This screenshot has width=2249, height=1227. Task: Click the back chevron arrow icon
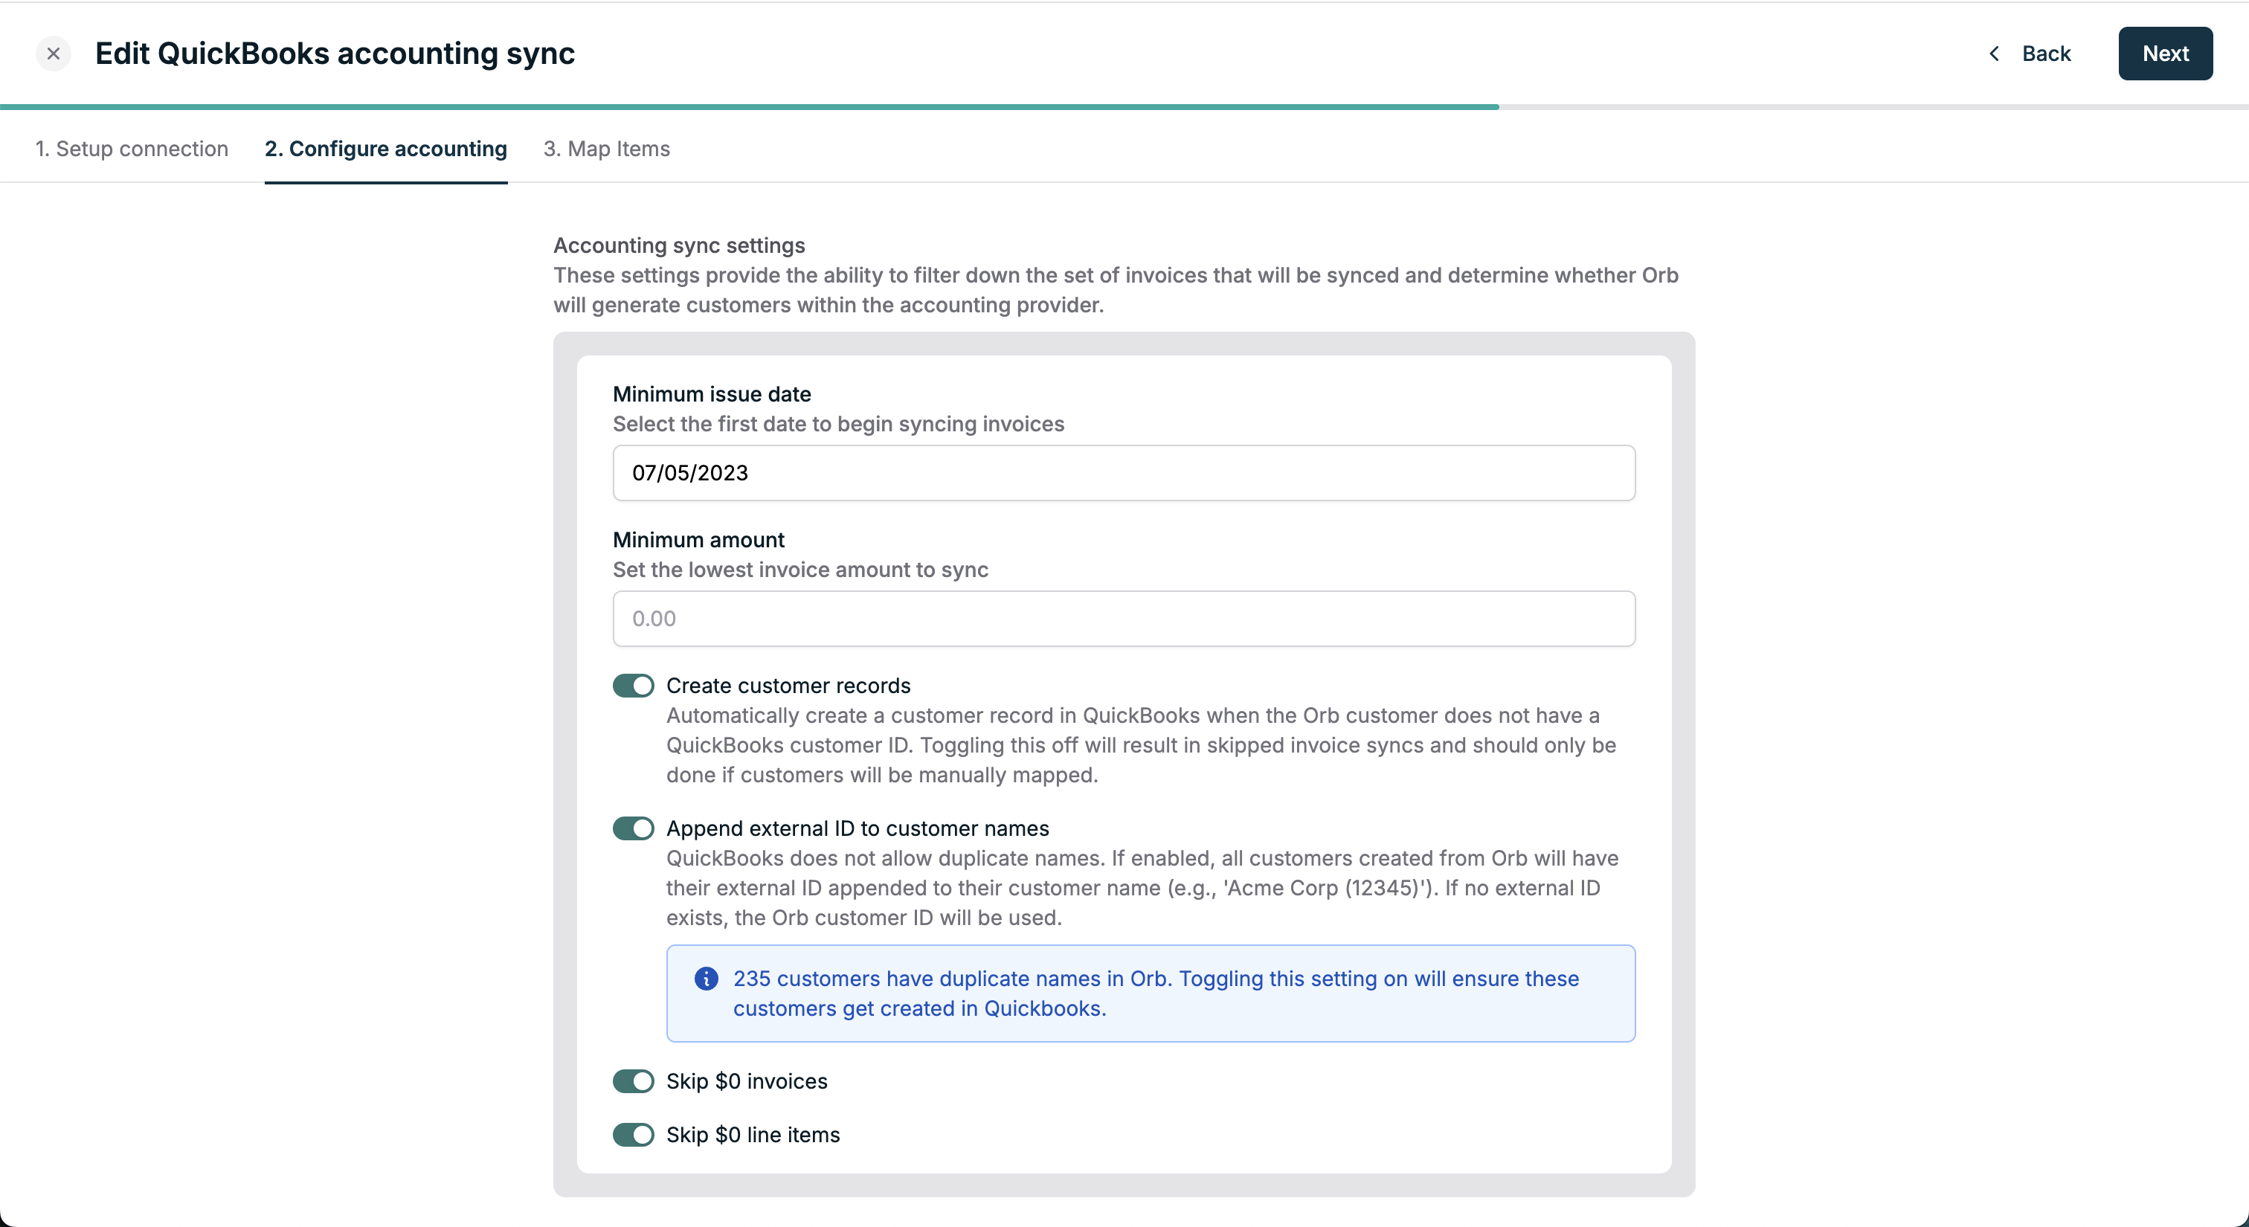[1994, 54]
